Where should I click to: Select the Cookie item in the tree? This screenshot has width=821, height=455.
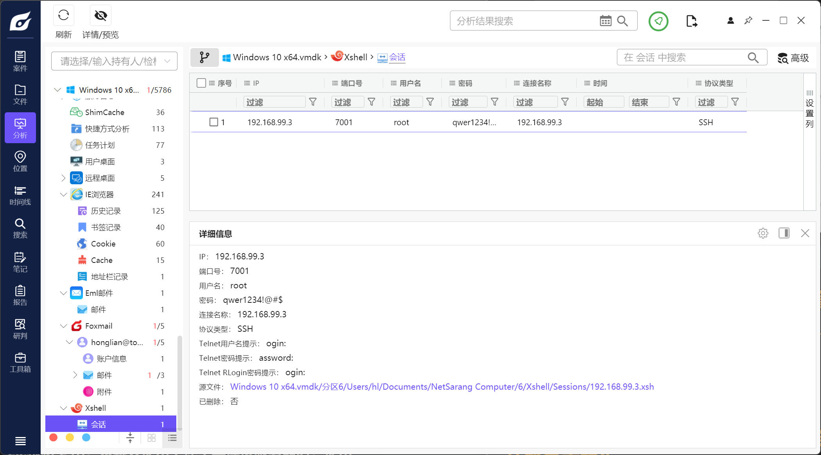coord(103,244)
